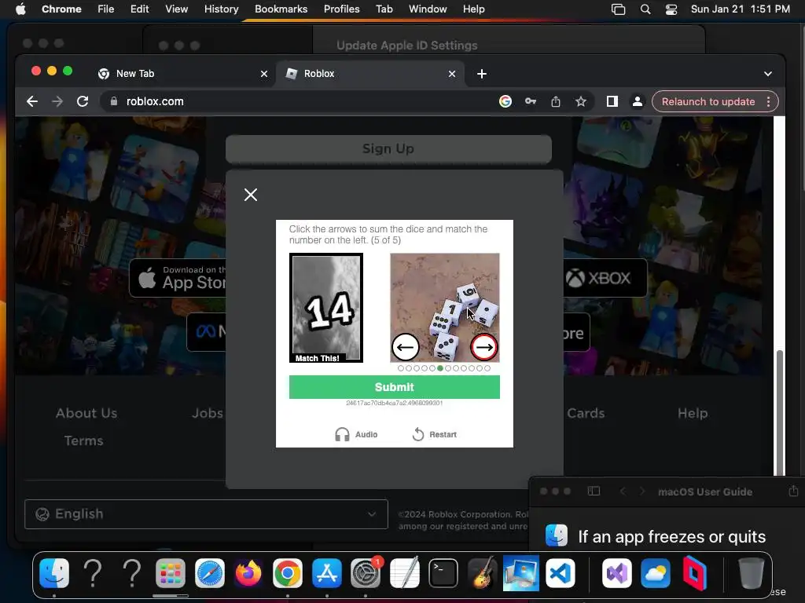The image size is (805, 603).
Task: Close the New Tab tab
Action: click(x=264, y=74)
